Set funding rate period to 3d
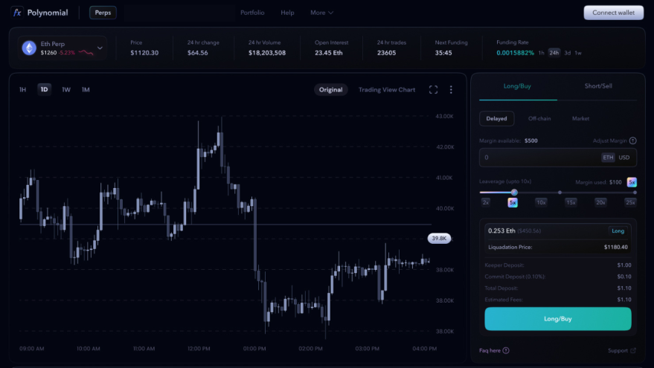The image size is (654, 368). coord(567,53)
